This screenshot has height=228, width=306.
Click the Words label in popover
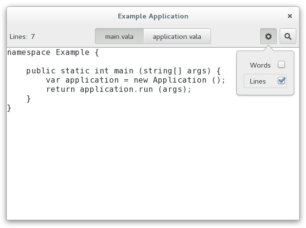(x=260, y=65)
